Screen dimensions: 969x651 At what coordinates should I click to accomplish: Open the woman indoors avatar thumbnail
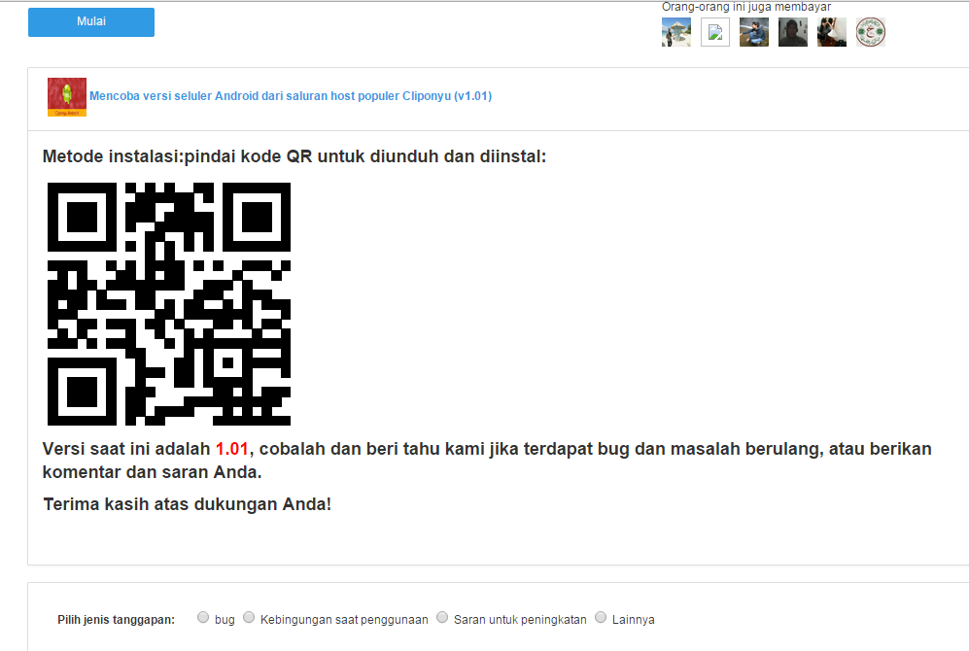(832, 31)
